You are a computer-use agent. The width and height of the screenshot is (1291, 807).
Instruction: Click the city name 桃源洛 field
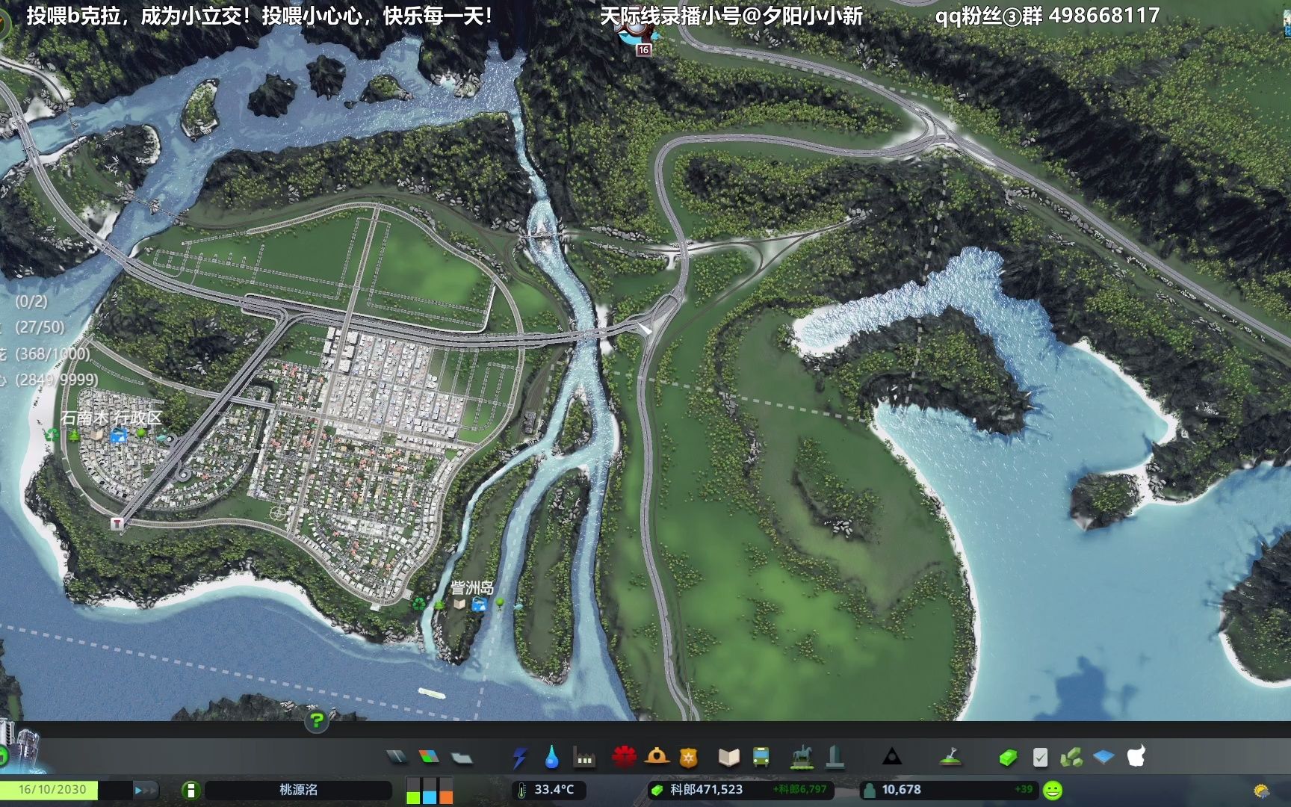pyautogui.click(x=298, y=790)
